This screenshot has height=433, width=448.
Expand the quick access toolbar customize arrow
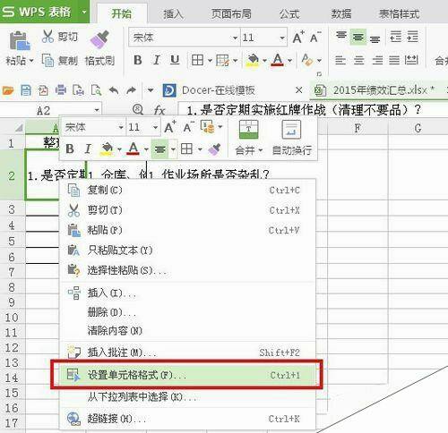click(x=151, y=90)
